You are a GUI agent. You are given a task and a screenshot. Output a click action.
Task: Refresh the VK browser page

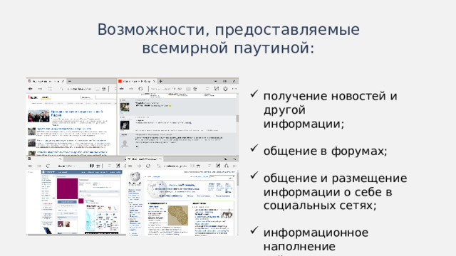48,166
